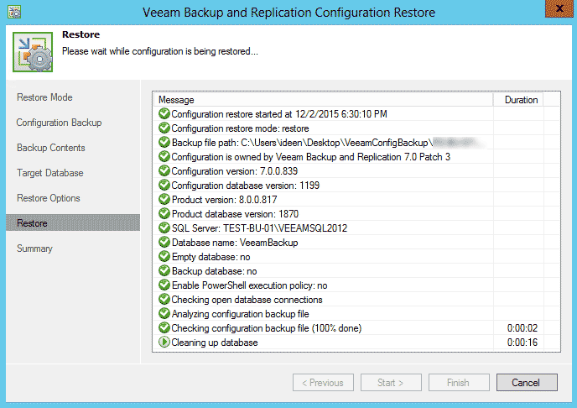Viewport: 577px width, 408px height.
Task: Go to the Target Database step
Action: (x=50, y=173)
